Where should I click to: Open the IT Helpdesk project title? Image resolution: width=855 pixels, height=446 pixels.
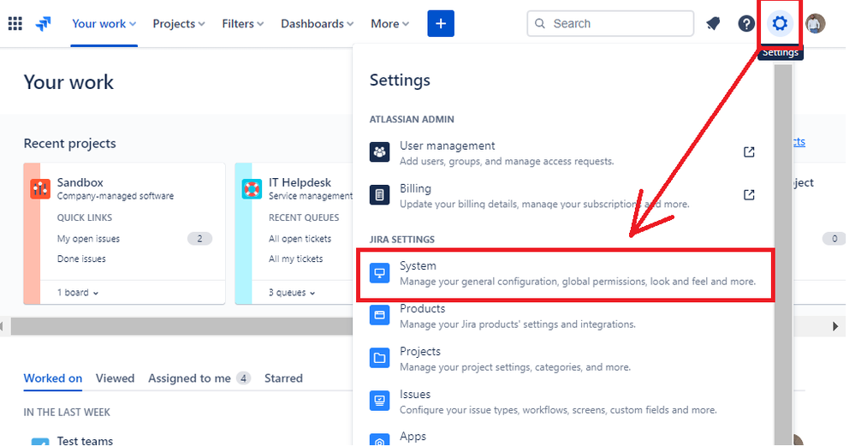pos(300,182)
